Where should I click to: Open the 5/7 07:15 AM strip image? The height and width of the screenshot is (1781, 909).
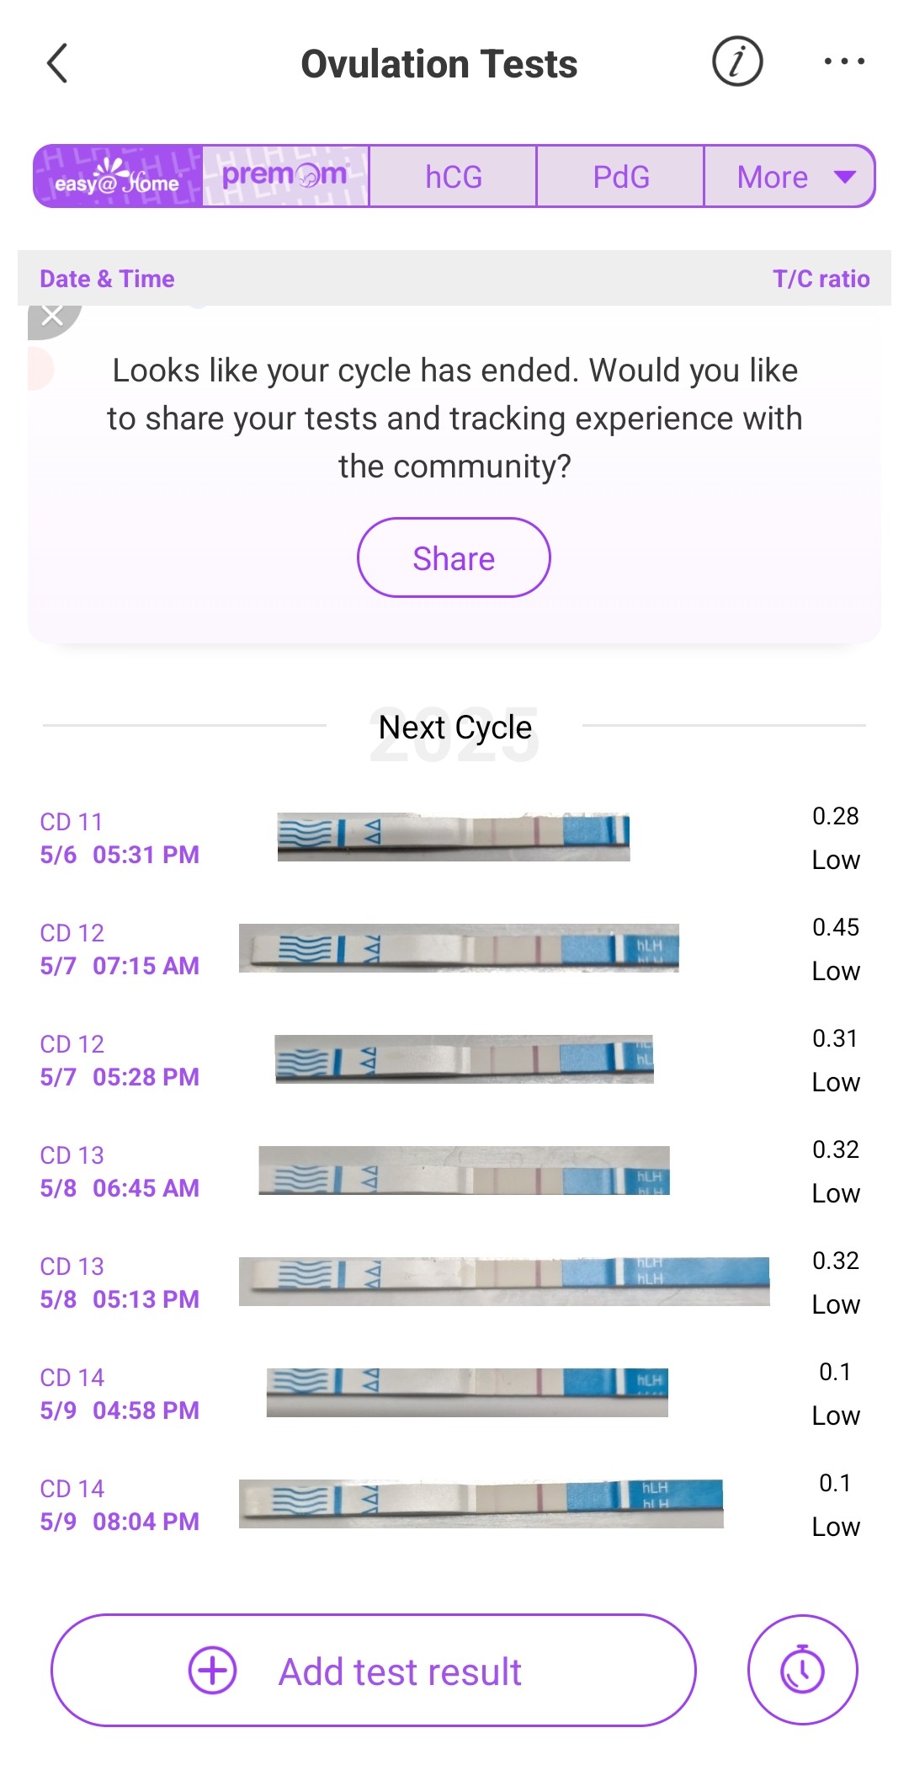point(459,948)
